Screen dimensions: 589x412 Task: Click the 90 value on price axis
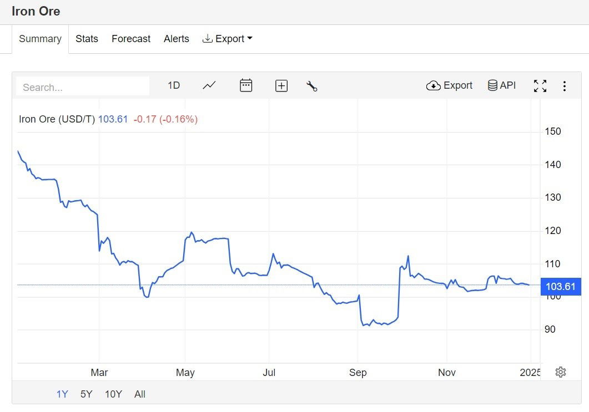pos(550,329)
